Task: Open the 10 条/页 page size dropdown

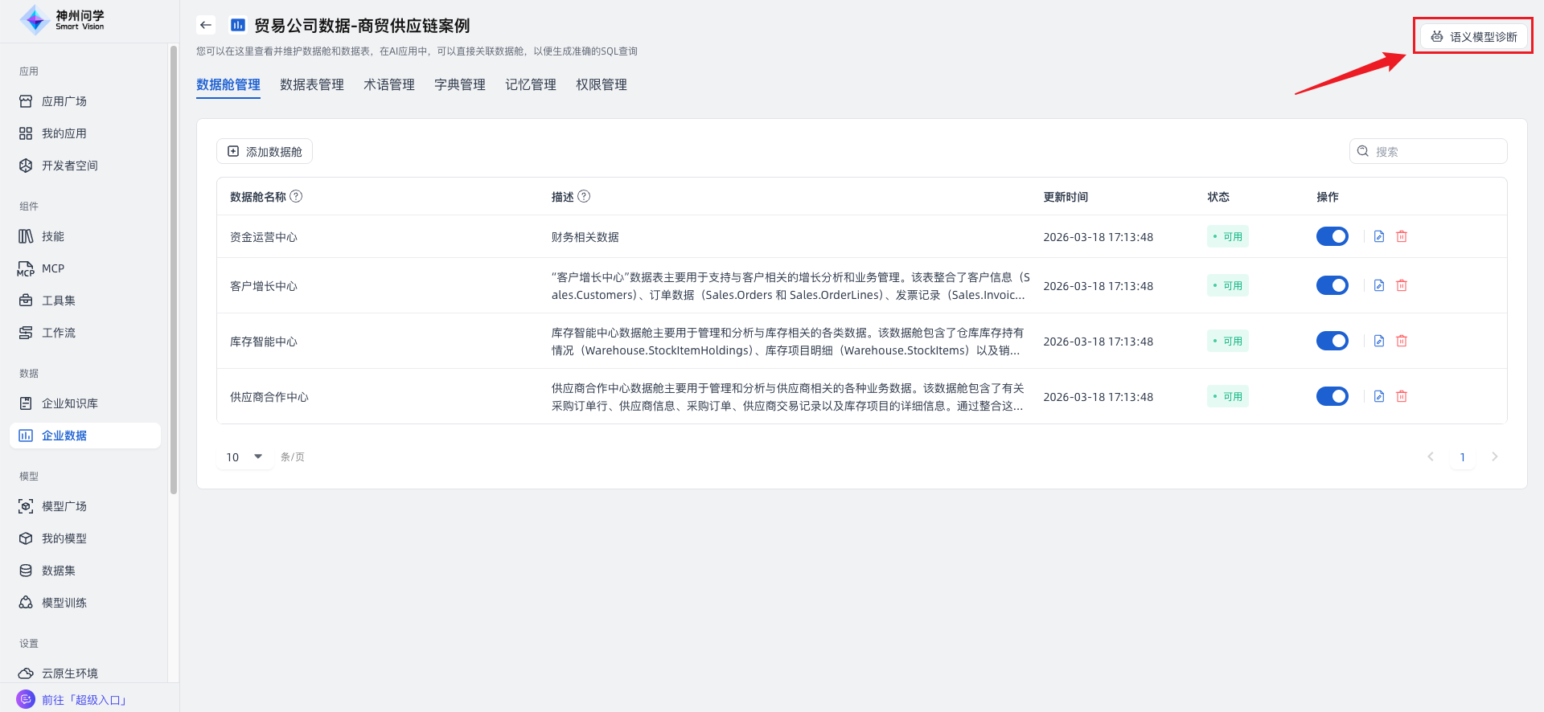Action: 244,456
